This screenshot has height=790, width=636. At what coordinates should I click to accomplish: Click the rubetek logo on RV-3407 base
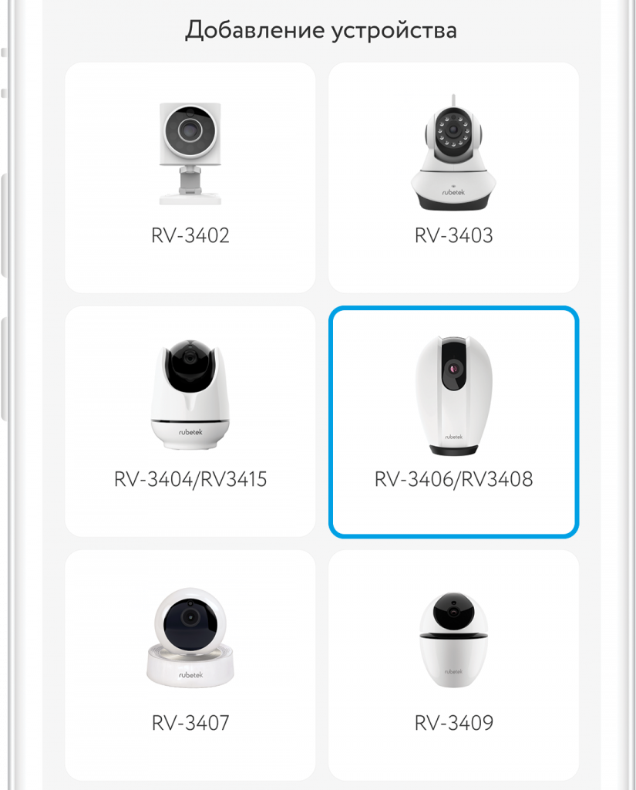tap(190, 674)
